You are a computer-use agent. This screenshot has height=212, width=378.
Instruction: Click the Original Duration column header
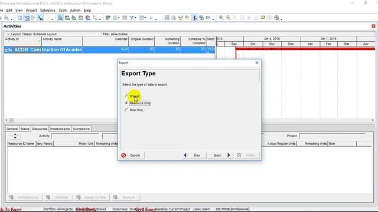tap(142, 41)
